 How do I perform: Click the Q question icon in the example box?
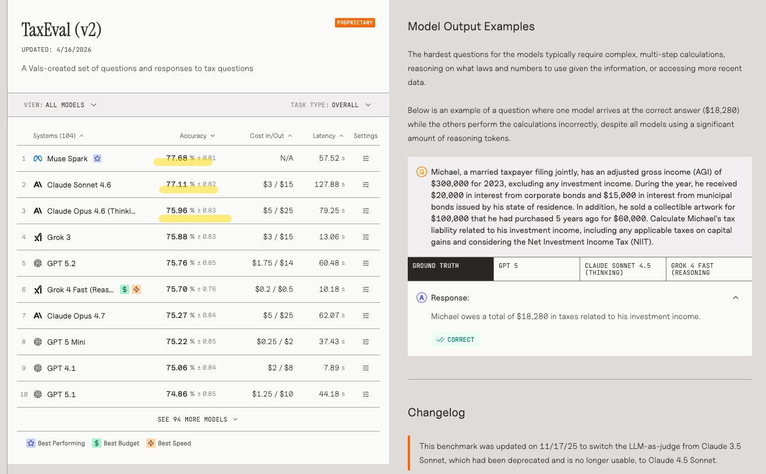[x=422, y=172]
